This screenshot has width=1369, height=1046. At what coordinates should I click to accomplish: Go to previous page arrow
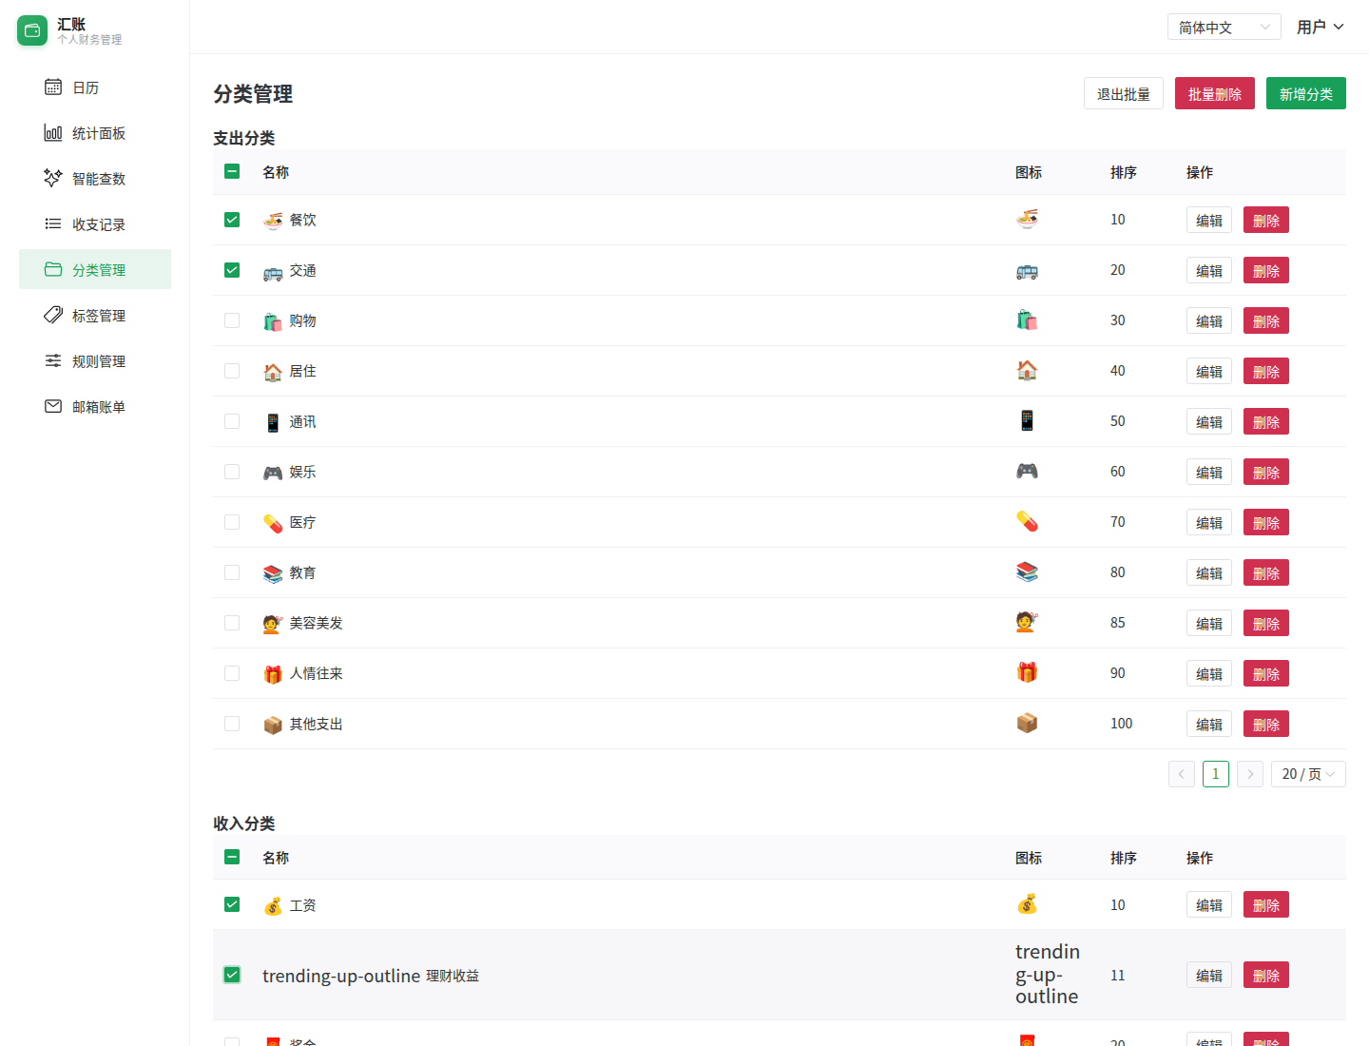click(1182, 774)
